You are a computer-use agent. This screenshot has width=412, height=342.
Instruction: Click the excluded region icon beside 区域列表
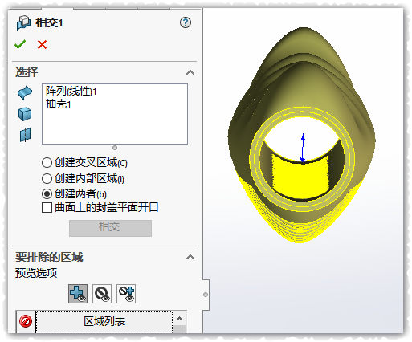point(26,321)
